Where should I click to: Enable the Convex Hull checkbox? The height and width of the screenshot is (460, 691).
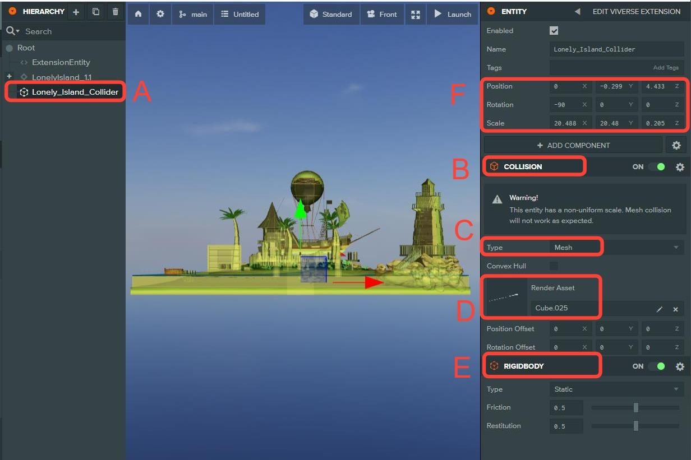pyautogui.click(x=554, y=266)
